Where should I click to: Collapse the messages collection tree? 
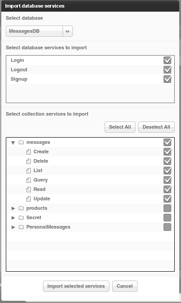tap(13, 143)
